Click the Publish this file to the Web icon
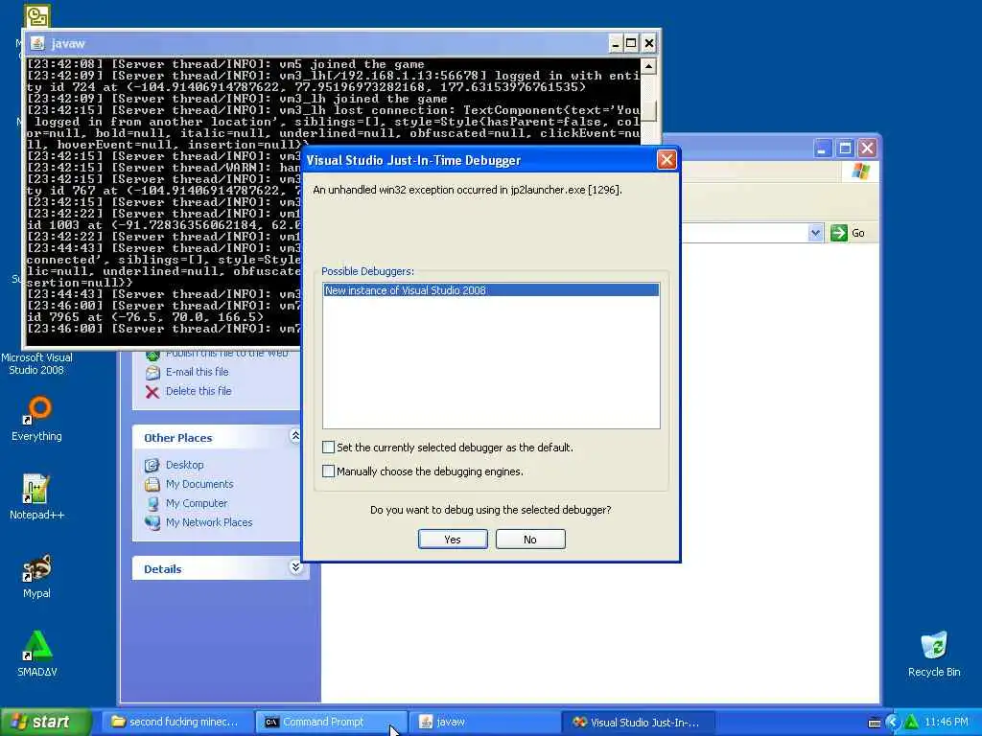This screenshot has width=982, height=736. [152, 355]
